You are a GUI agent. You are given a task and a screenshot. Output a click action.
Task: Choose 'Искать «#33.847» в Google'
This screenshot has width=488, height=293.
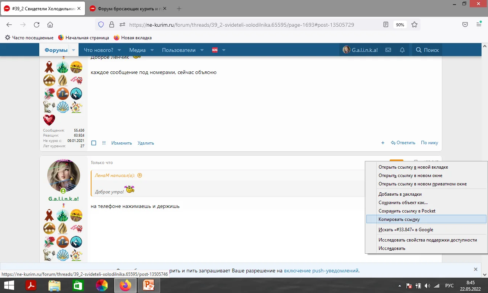click(x=426, y=230)
